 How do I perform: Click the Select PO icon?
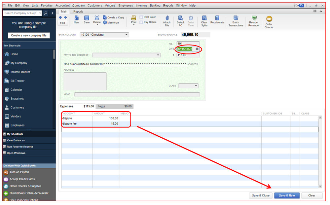[x=180, y=18]
